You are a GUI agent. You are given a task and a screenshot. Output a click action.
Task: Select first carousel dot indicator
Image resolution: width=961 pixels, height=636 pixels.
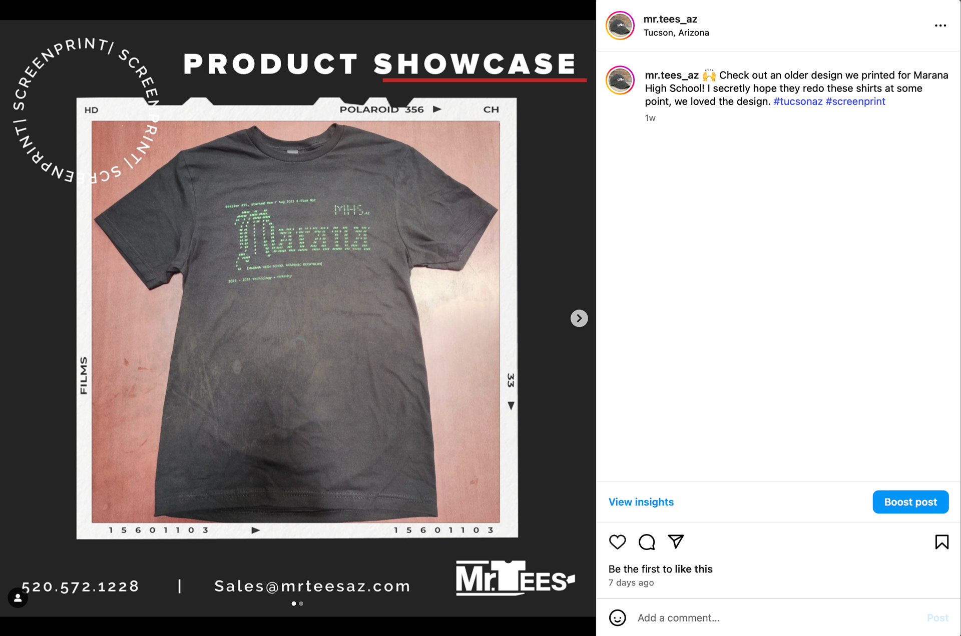(294, 603)
